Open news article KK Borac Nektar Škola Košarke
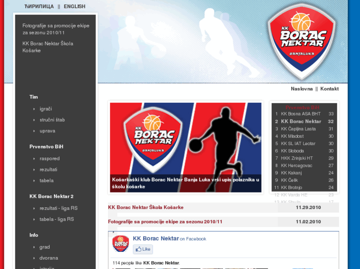The height and width of the screenshot is (269, 360). (x=146, y=207)
